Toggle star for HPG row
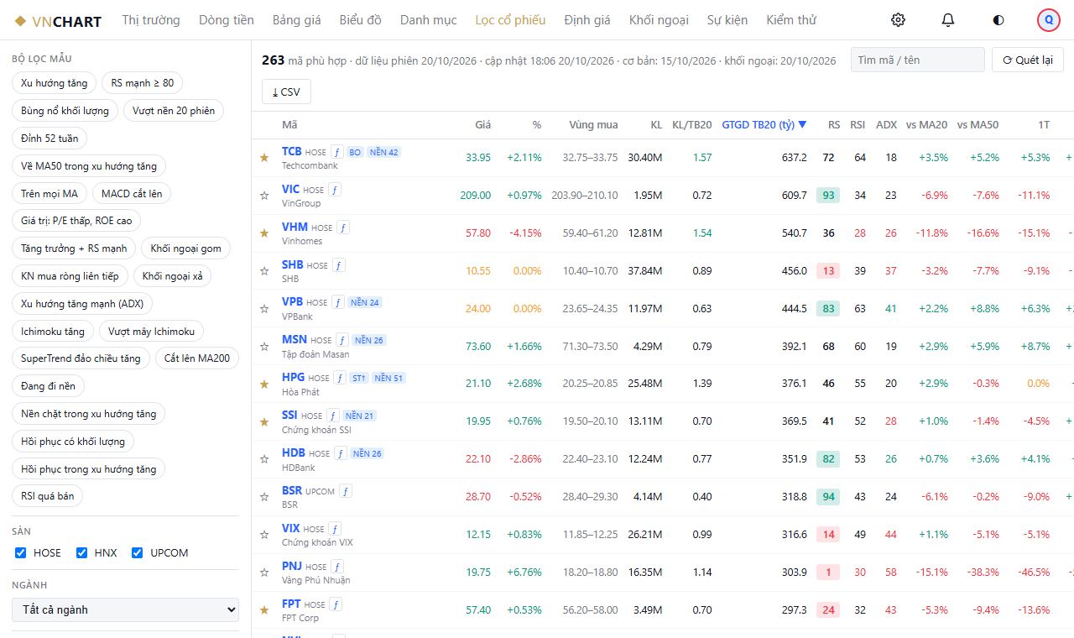Image resolution: width=1074 pixels, height=638 pixels. click(x=264, y=384)
